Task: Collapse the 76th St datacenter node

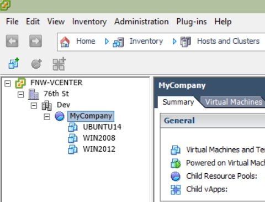Action: pyautogui.click(x=20, y=95)
